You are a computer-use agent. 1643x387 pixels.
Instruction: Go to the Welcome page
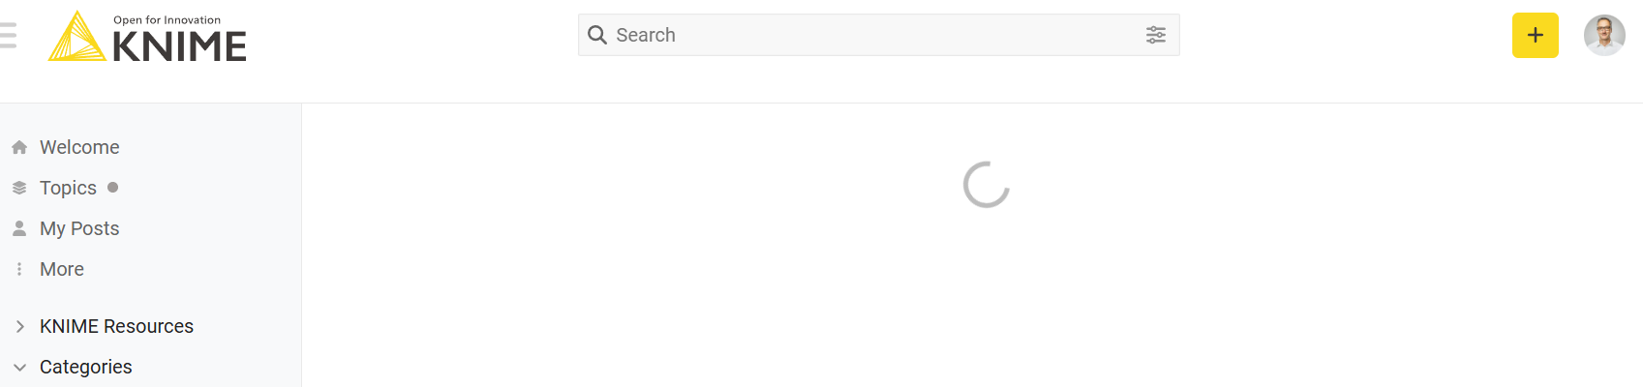[x=79, y=147]
